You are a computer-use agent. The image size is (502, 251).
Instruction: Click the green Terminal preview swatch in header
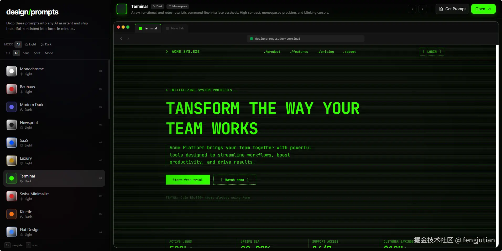click(122, 9)
